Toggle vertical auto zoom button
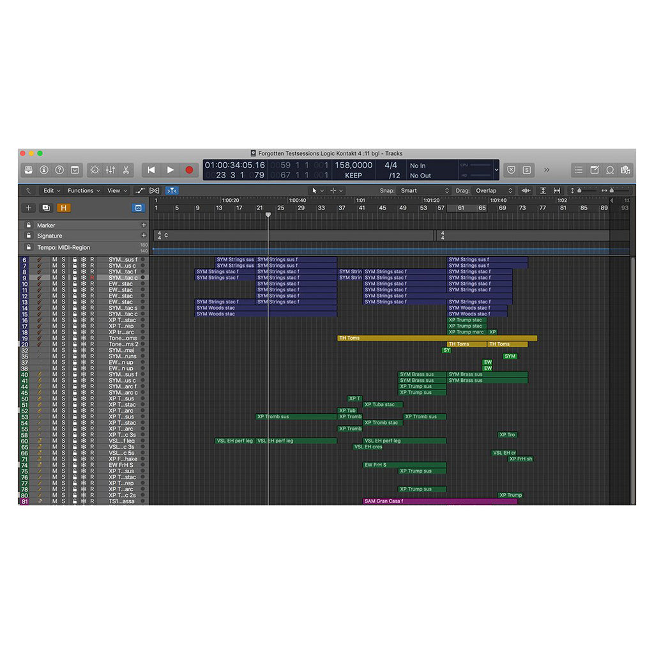 (x=543, y=190)
